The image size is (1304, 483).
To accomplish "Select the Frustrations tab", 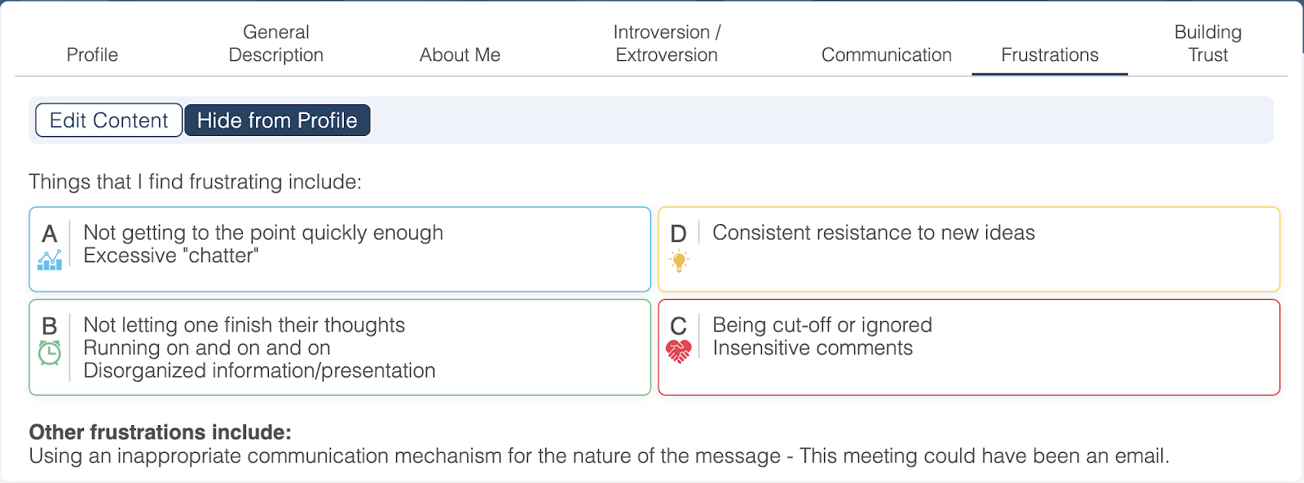I will tap(1050, 55).
